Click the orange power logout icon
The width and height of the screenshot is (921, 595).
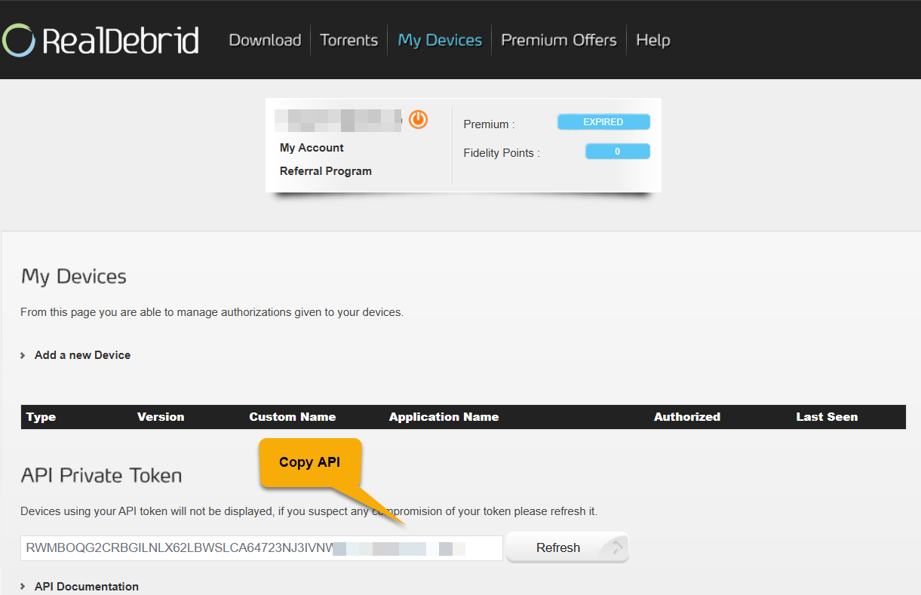tap(418, 119)
